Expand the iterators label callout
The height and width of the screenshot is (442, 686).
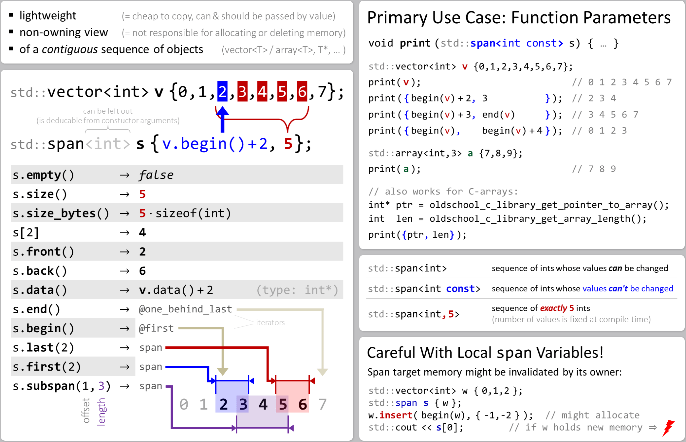[270, 322]
